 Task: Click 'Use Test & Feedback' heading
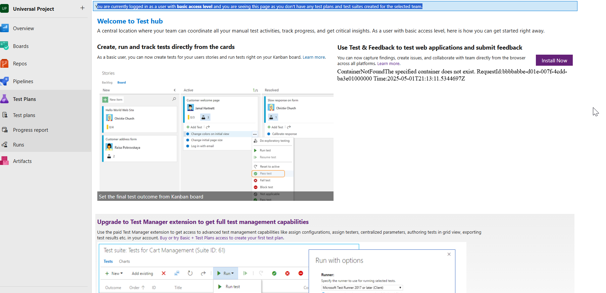point(430,48)
